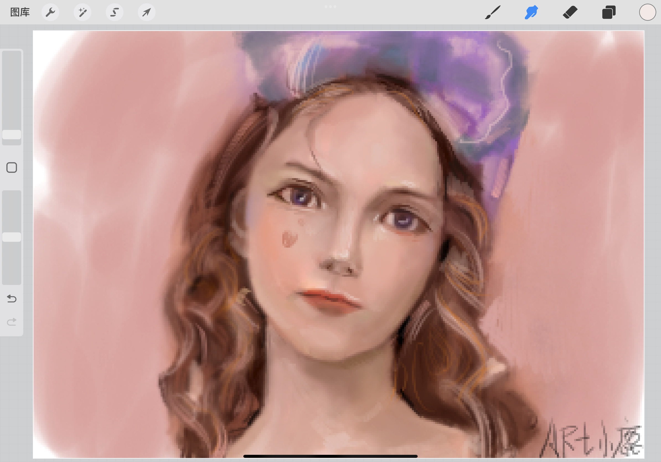The width and height of the screenshot is (661, 462).
Task: Open the active color swatch
Action: 647,12
